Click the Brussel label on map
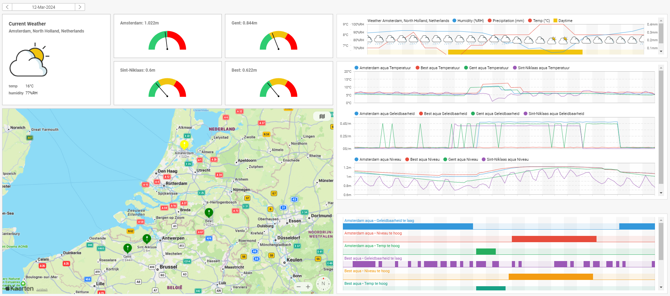 click(168, 267)
